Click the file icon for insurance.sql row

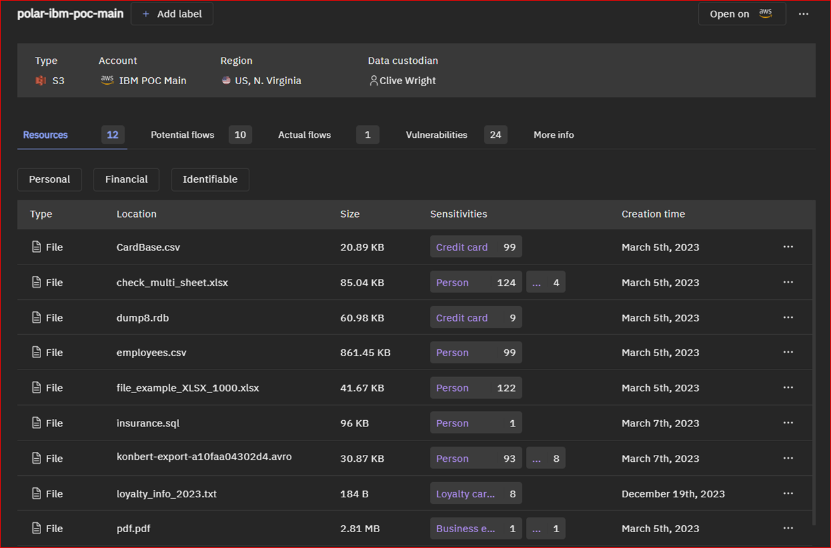click(x=37, y=423)
